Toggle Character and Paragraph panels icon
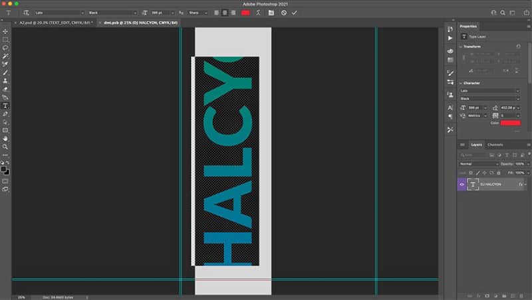The height and width of the screenshot is (300, 532). tap(271, 13)
